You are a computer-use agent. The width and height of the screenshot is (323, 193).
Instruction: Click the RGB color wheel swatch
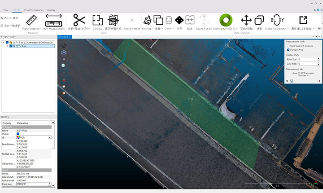point(18,137)
